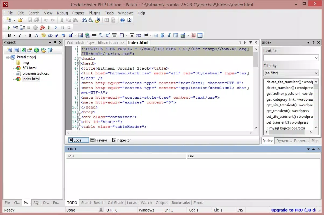Select bitnamistack.css in project tree
Screen dimensions: 324x215
[x=36, y=73]
